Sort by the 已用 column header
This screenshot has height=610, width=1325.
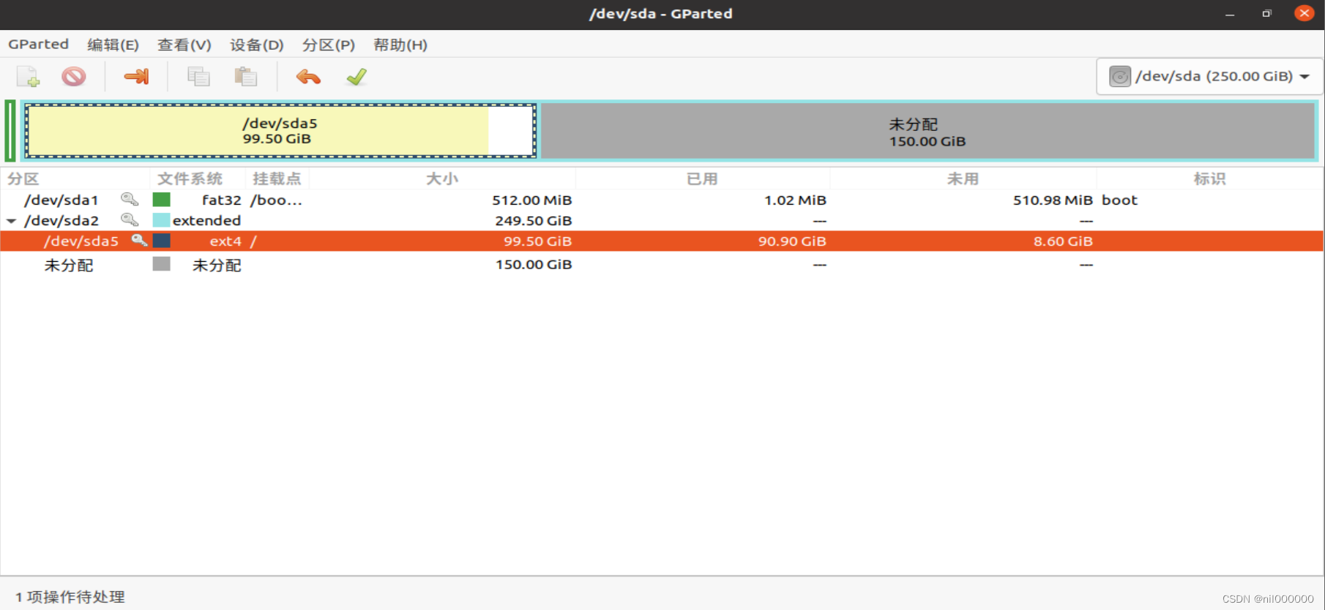click(x=702, y=178)
